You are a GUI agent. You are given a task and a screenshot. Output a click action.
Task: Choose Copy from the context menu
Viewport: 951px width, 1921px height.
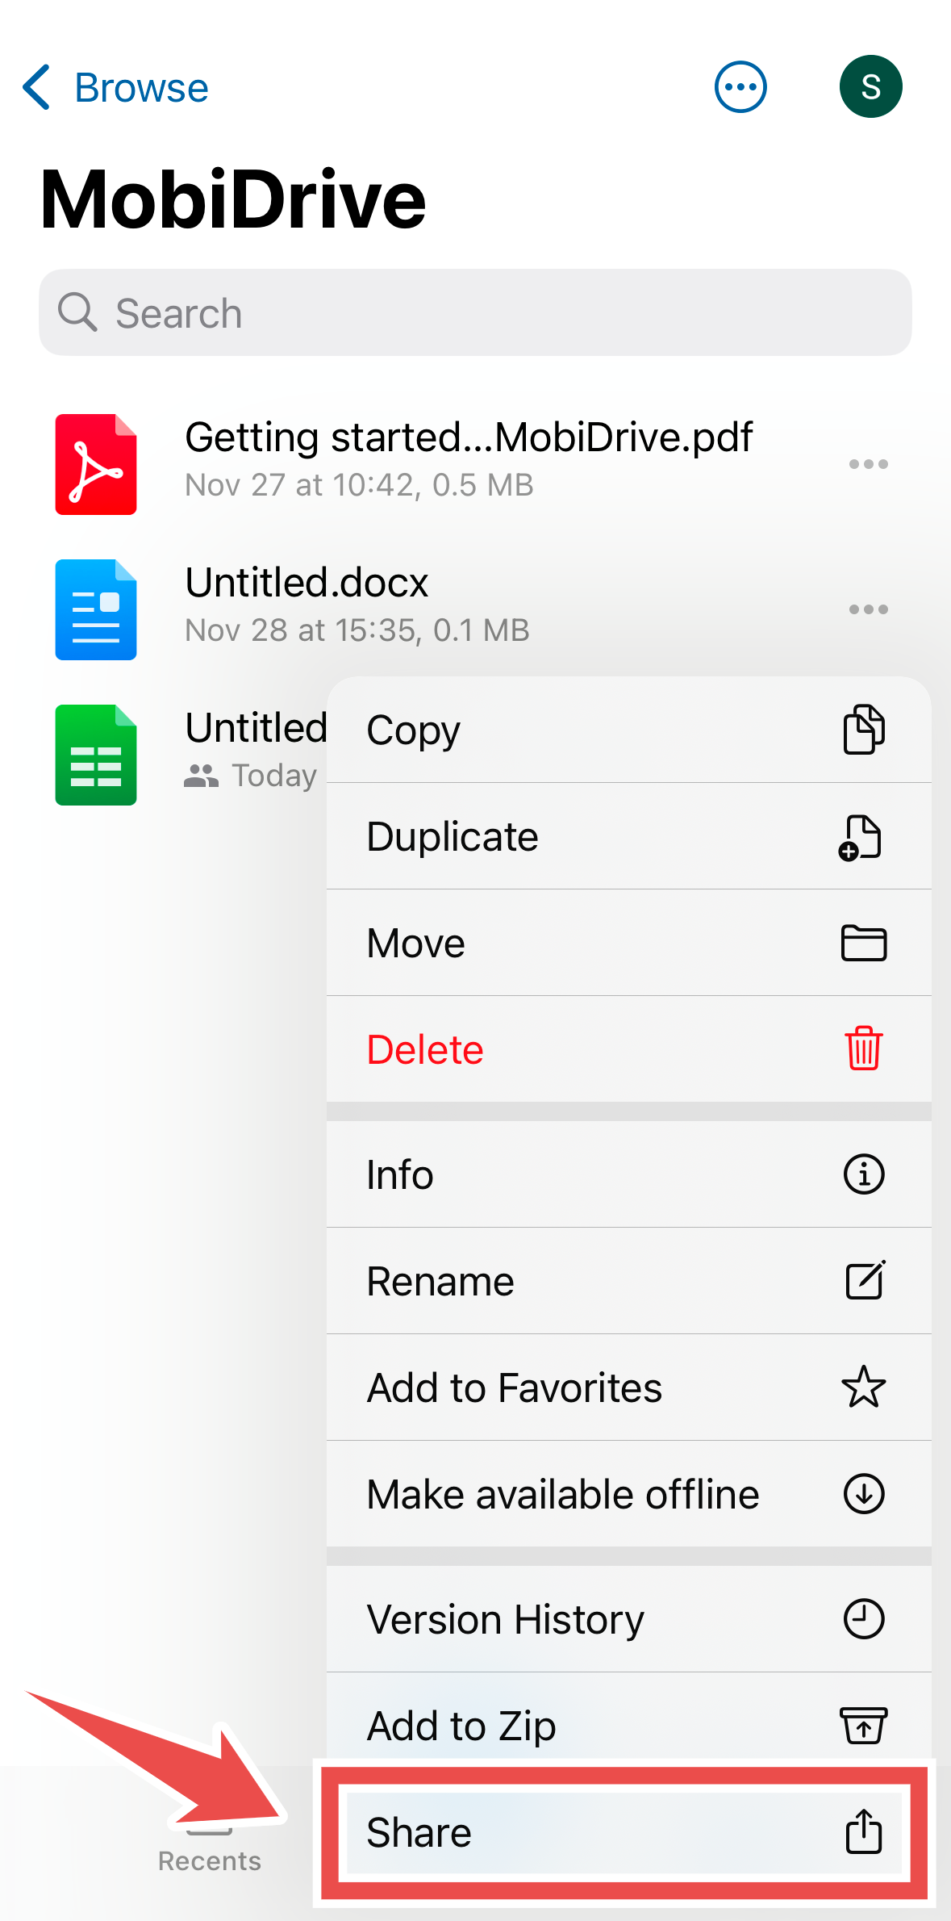pos(629,730)
